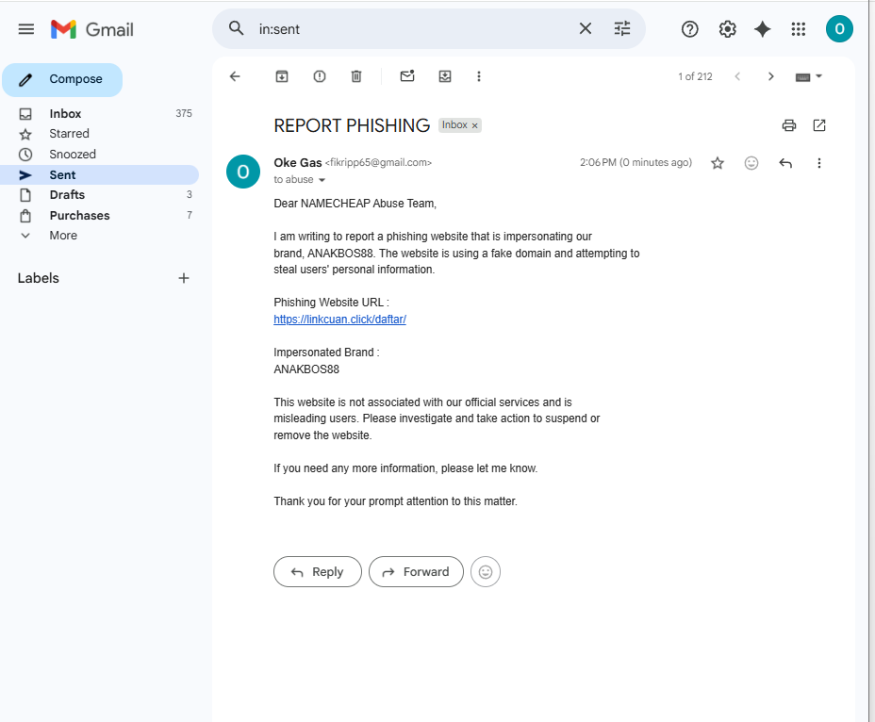Click the reply arrow in the header
The height and width of the screenshot is (722, 875).
(785, 163)
